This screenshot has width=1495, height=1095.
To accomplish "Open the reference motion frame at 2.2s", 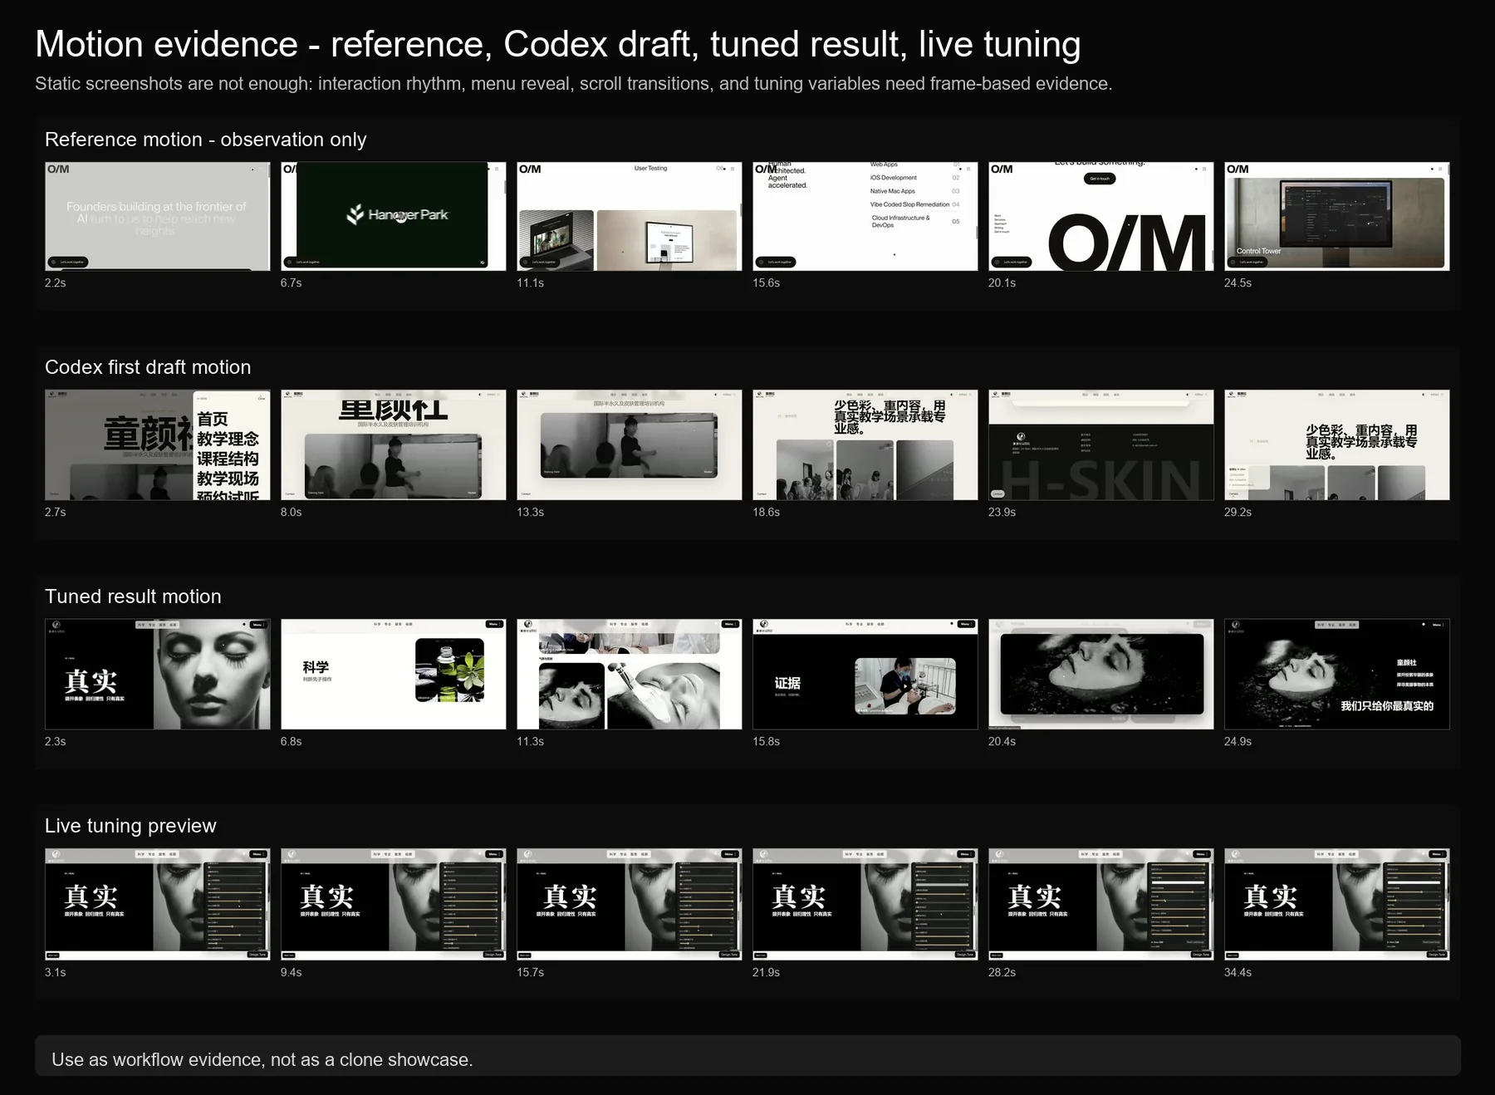I will click(x=158, y=216).
